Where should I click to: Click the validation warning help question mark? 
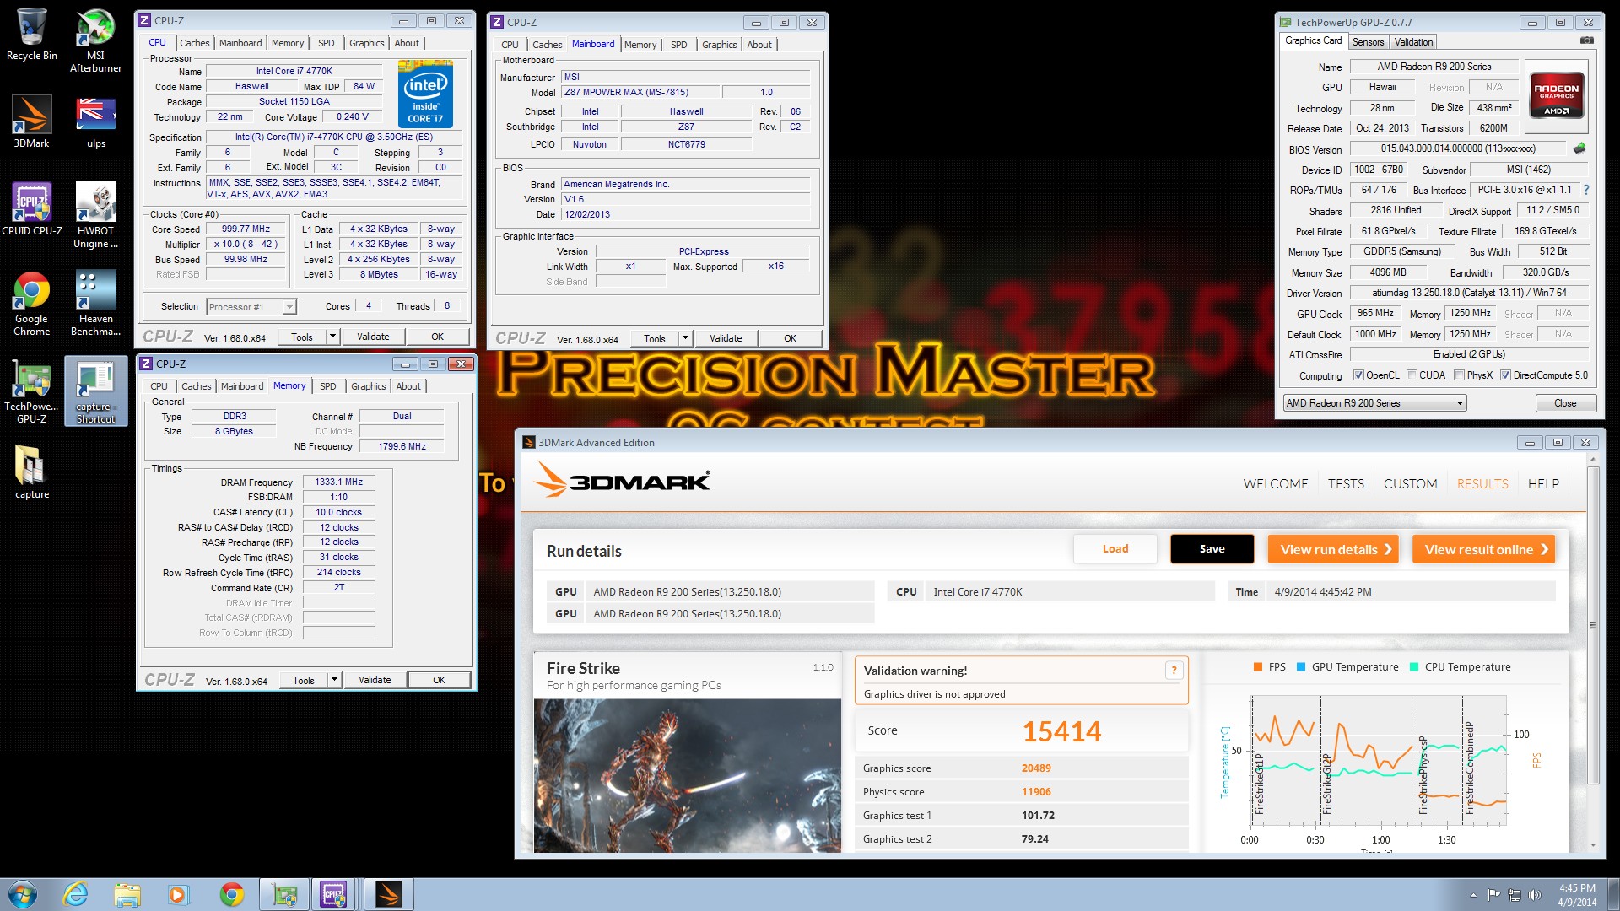click(1173, 671)
